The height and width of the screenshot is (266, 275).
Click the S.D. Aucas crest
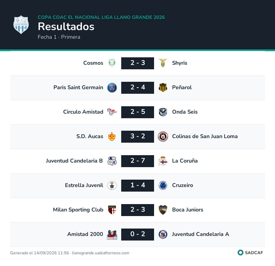pos(112,137)
